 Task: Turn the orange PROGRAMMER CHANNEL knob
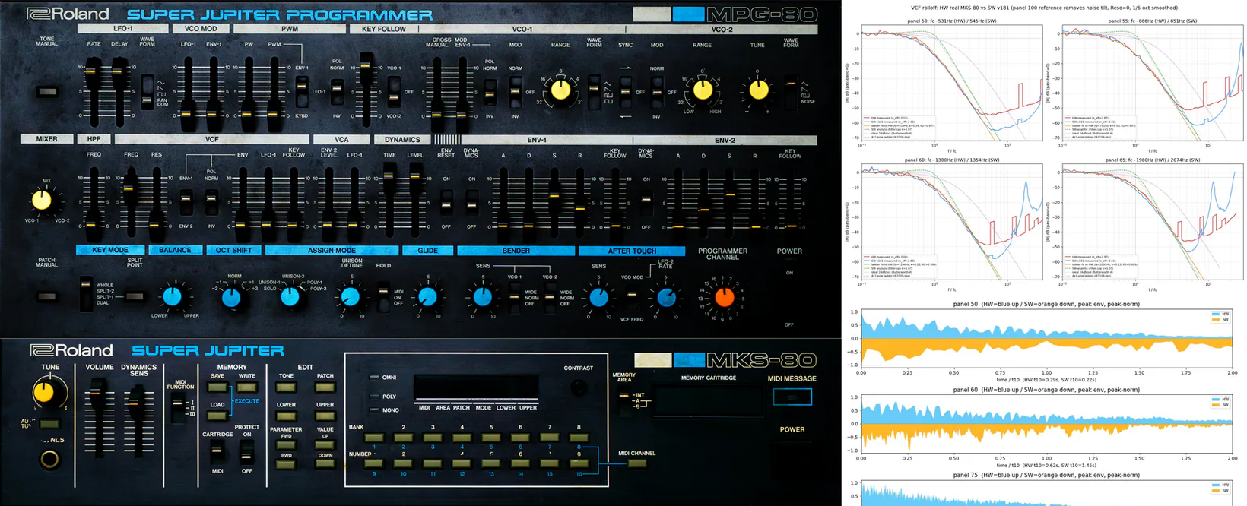point(724,297)
